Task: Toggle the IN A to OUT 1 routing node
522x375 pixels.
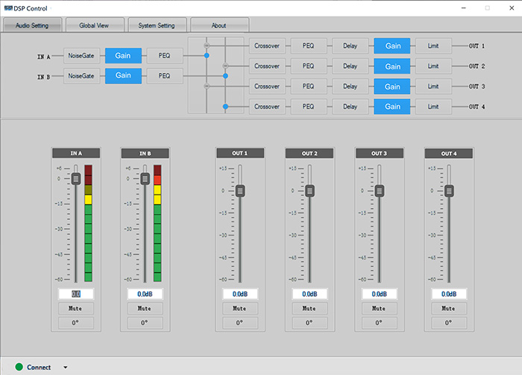Action: [x=207, y=45]
